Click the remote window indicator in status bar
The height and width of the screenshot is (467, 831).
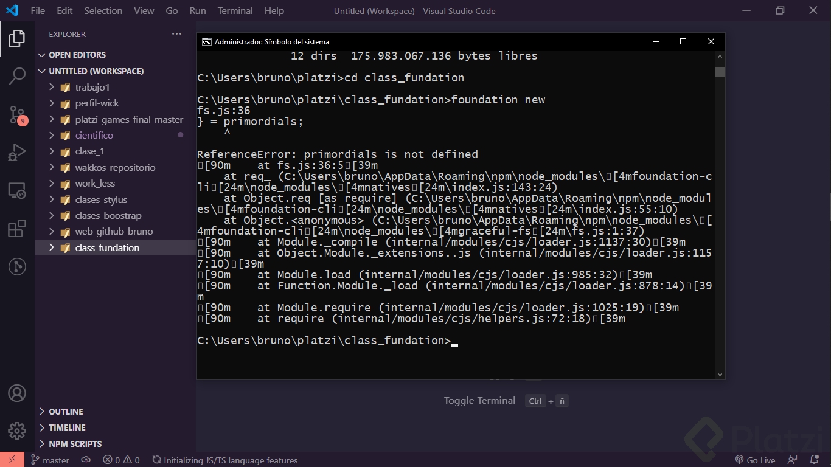click(x=12, y=460)
